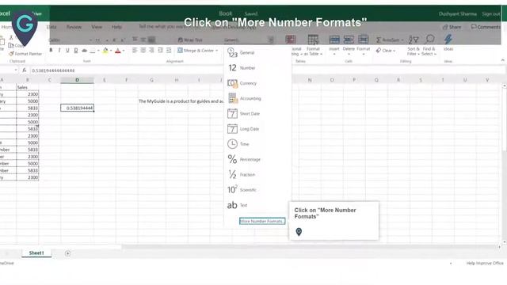This screenshot has height=285, width=507.
Task: Click Merge & Center button
Action: coord(196,51)
